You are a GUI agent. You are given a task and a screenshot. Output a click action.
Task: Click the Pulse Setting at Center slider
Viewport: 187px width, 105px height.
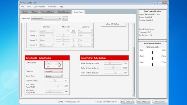(113, 68)
